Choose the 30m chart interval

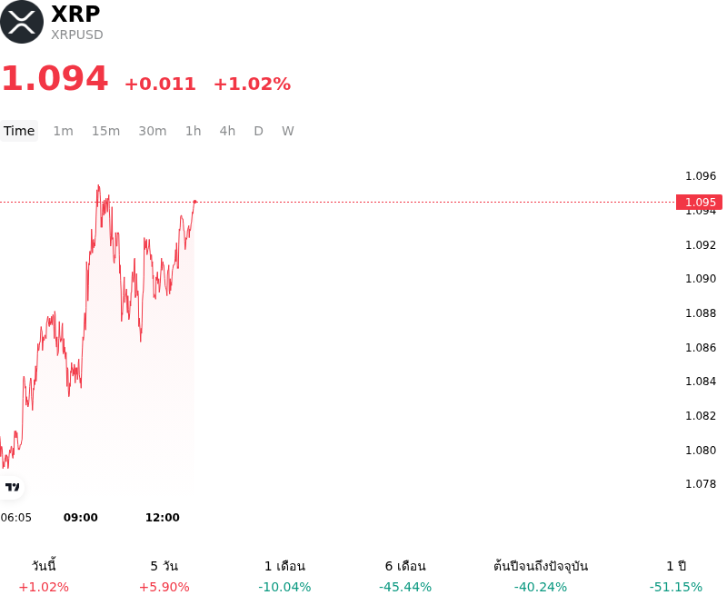(x=153, y=131)
